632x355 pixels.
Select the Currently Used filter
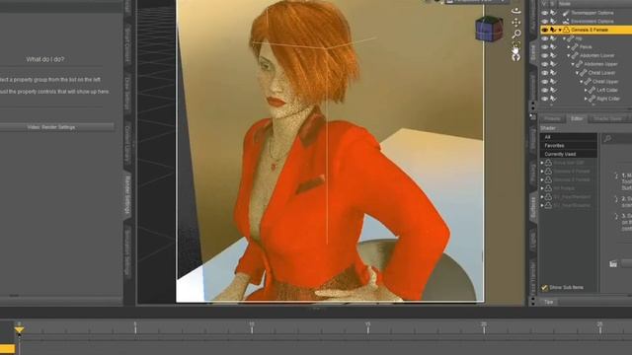[x=569, y=154]
